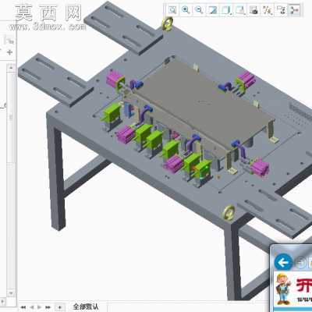Open the saved orientations dropdown icon
The height and width of the screenshot is (312, 312).
(240, 10)
